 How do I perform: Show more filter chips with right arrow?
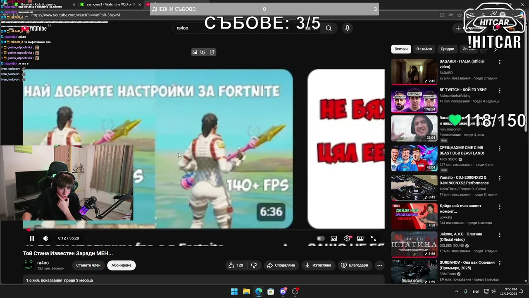(x=496, y=49)
